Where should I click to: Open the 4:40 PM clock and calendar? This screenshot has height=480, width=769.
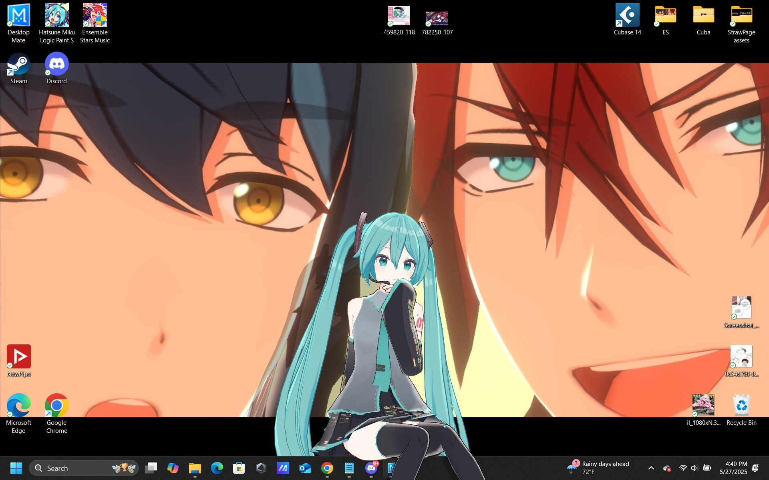pyautogui.click(x=733, y=468)
